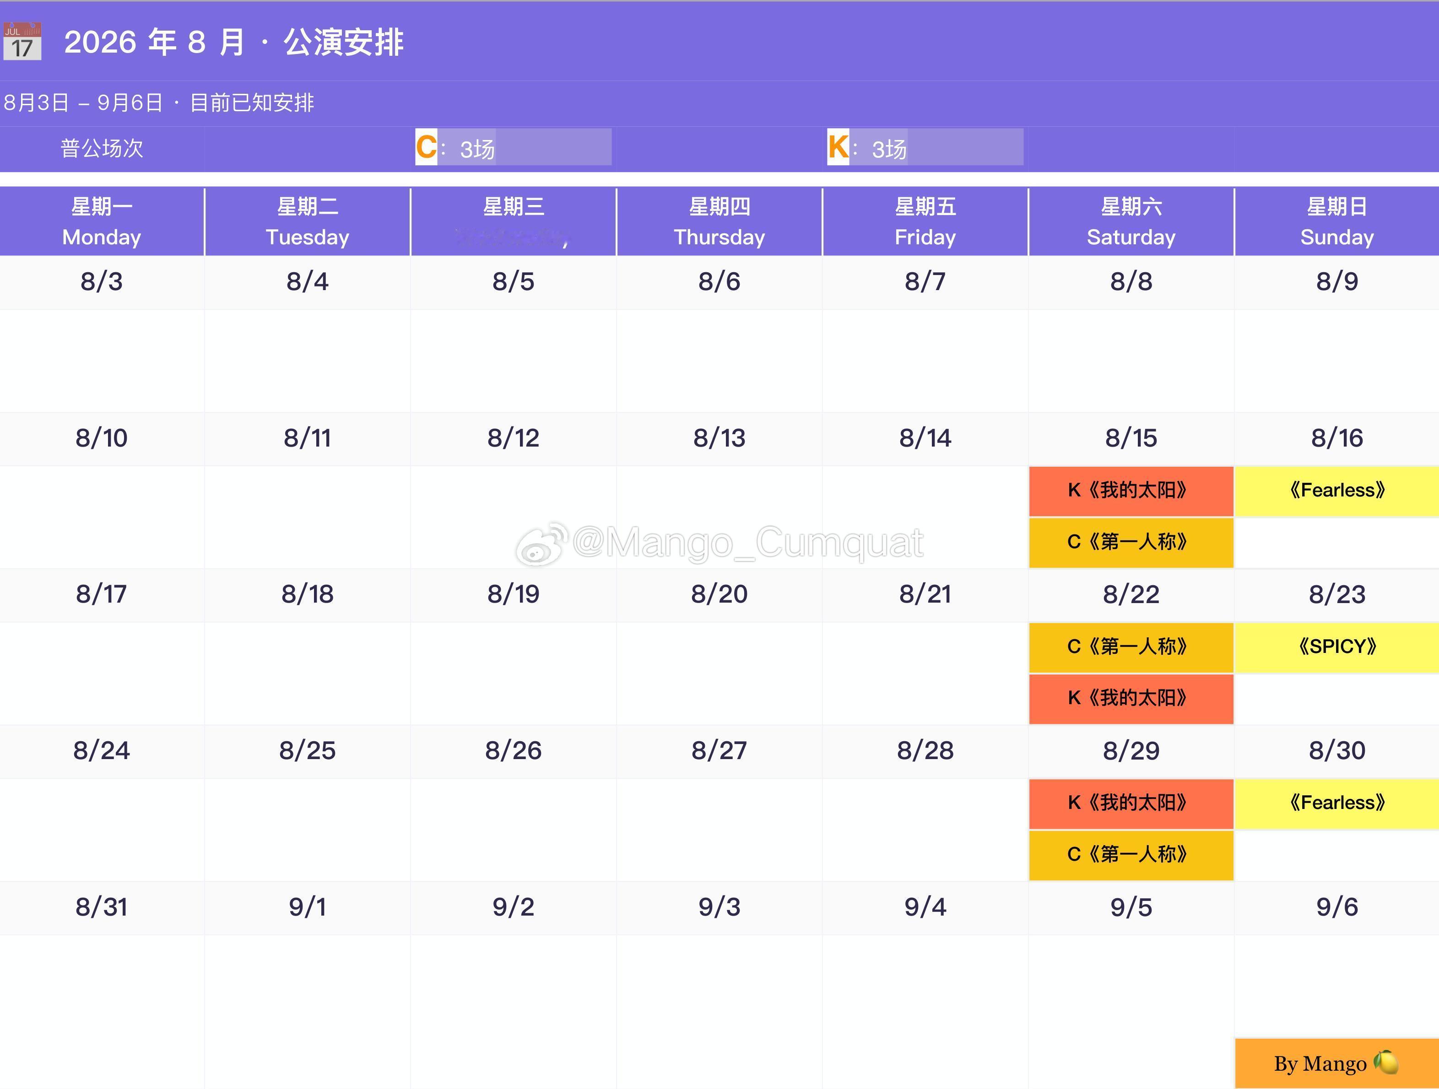Click the calendar icon beside the title

(x=22, y=42)
